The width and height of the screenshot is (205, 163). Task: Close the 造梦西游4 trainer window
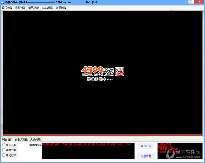[x=200, y=2]
